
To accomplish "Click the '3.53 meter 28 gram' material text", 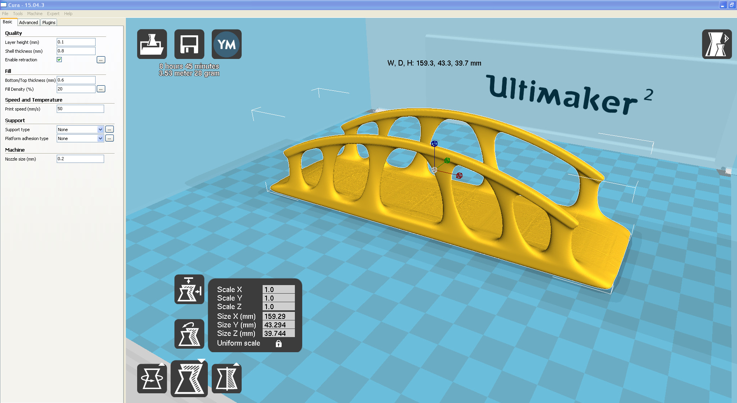I will pos(189,73).
